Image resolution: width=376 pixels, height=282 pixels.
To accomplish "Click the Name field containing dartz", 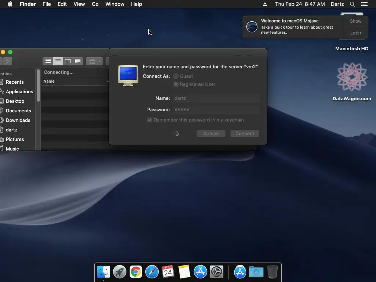I will click(216, 98).
